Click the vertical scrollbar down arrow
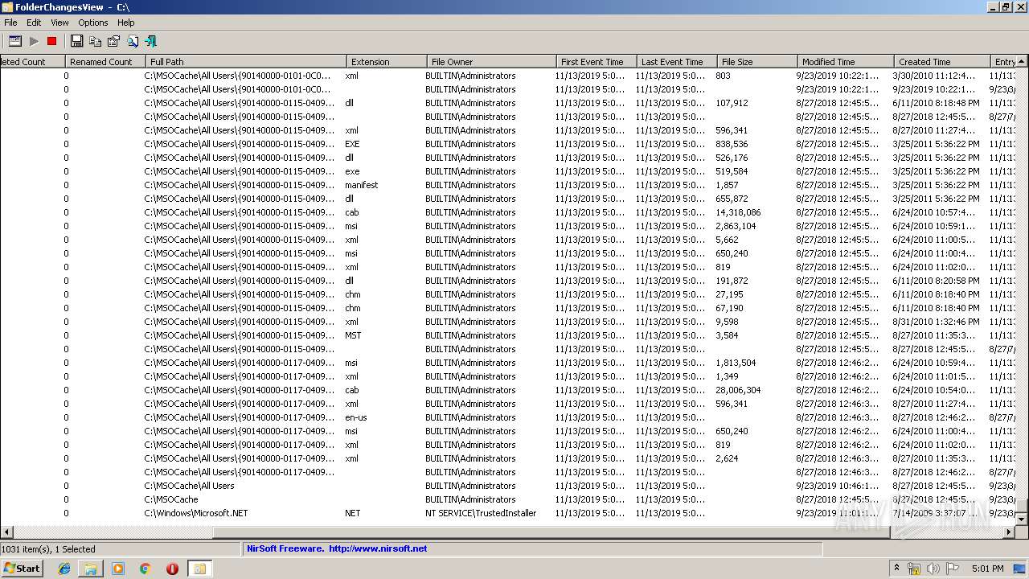This screenshot has height=579, width=1029. tap(1022, 519)
